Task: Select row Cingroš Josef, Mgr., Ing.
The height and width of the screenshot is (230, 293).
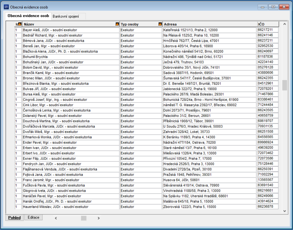Action: click(147, 100)
